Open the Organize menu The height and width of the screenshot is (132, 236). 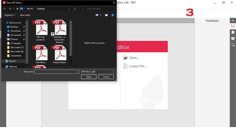(10, 15)
